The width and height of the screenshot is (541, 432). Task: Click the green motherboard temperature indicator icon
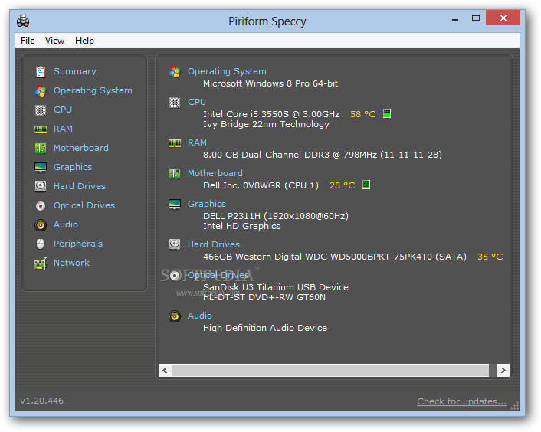(x=366, y=185)
